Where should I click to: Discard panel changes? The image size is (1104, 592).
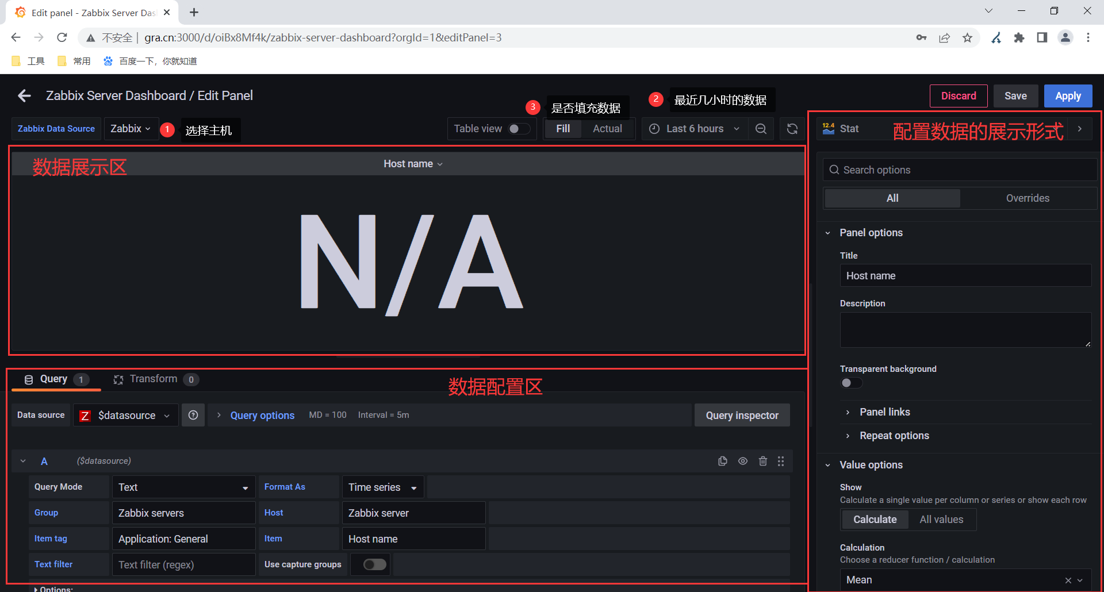(959, 96)
